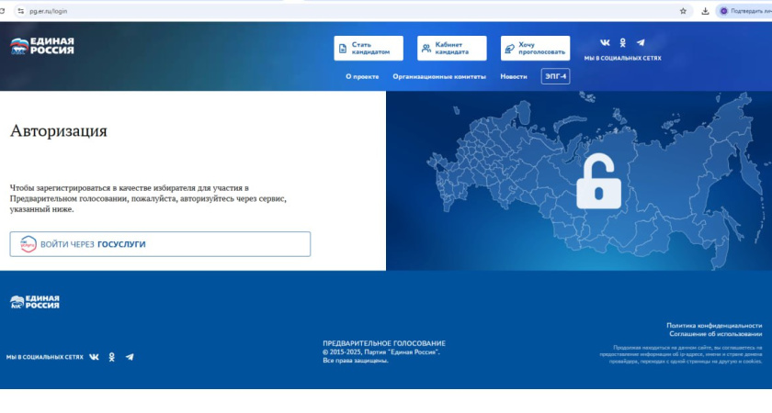Click the Единая Россия logo in the footer

pos(35,302)
